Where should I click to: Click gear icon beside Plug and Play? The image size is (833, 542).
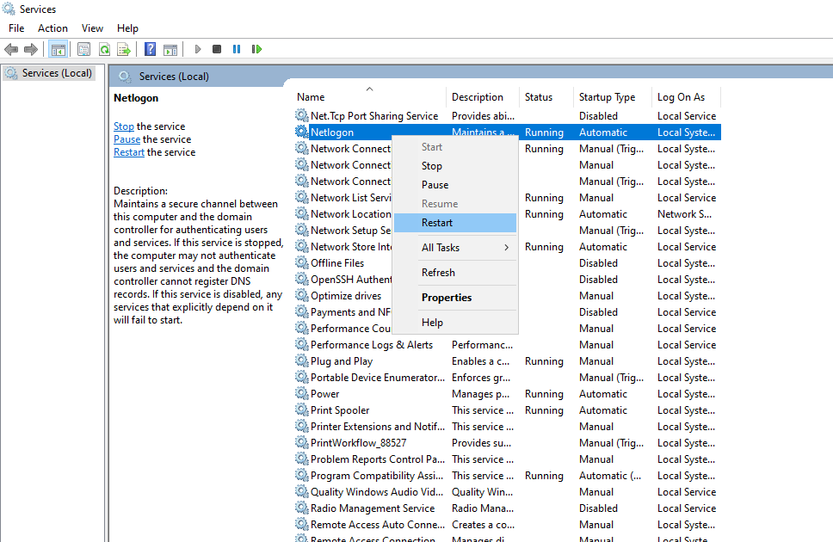[x=302, y=360]
